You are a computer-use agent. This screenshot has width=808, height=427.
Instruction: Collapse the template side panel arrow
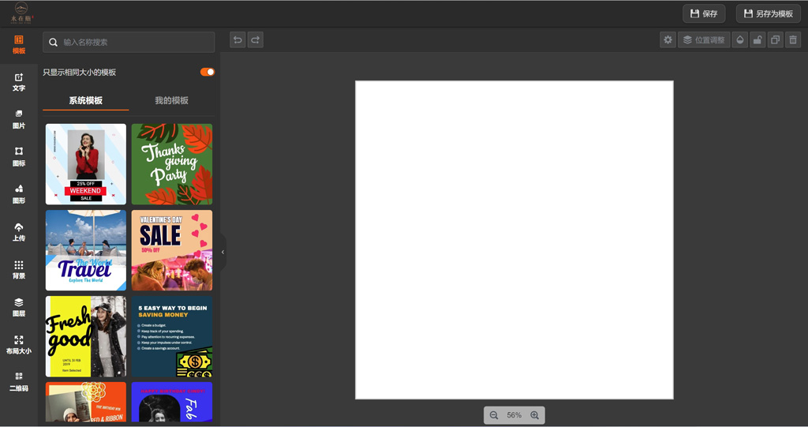coord(223,253)
